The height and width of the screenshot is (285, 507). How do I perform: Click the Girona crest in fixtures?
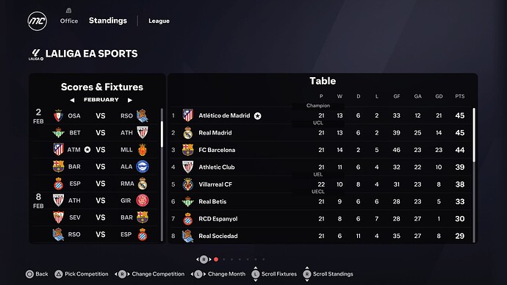[143, 201]
